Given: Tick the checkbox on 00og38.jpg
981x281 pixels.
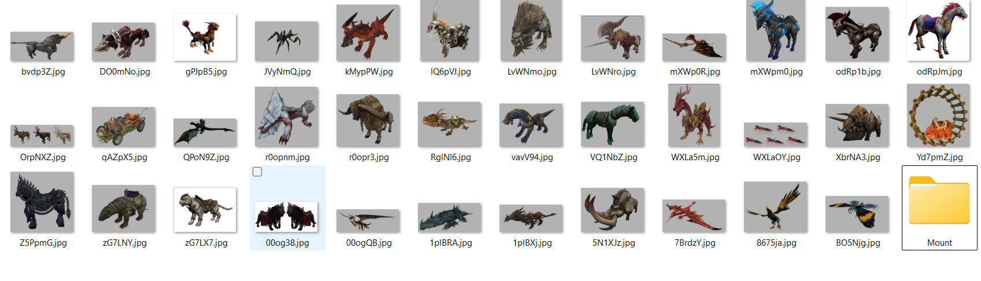Looking at the screenshot, I should point(257,172).
